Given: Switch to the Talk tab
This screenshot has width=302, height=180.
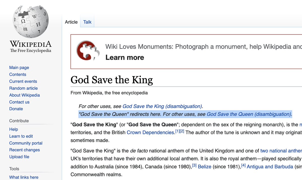Looking at the screenshot, I should (x=87, y=22).
